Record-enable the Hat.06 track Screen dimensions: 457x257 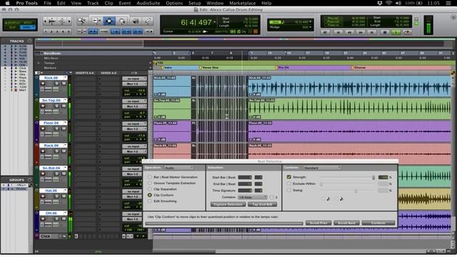(43, 196)
